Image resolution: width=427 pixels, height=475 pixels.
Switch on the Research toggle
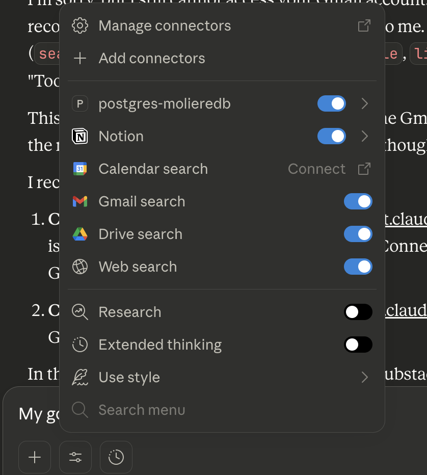pyautogui.click(x=358, y=312)
